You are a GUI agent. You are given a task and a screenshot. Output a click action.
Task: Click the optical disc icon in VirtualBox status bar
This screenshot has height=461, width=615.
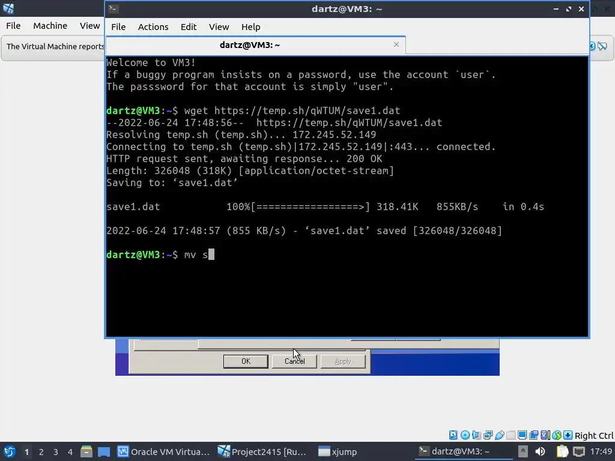465,435
